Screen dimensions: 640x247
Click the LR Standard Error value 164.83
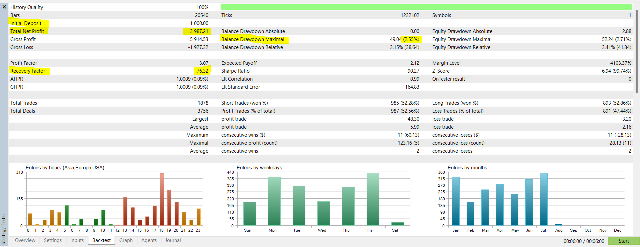tap(412, 87)
